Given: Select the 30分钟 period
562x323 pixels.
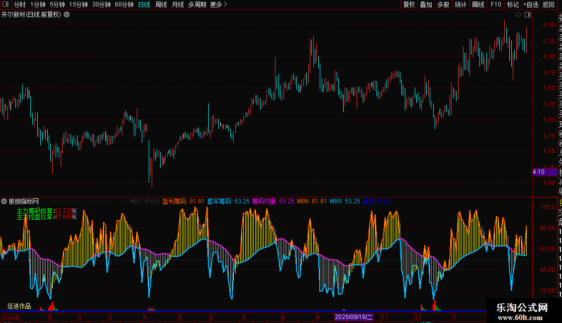Looking at the screenshot, I should (x=101, y=4).
